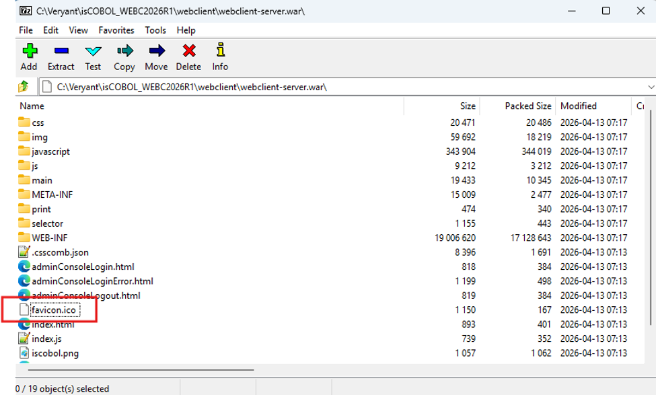The image size is (656, 395).
Task: Select the index.html file name
Action: pos(52,324)
